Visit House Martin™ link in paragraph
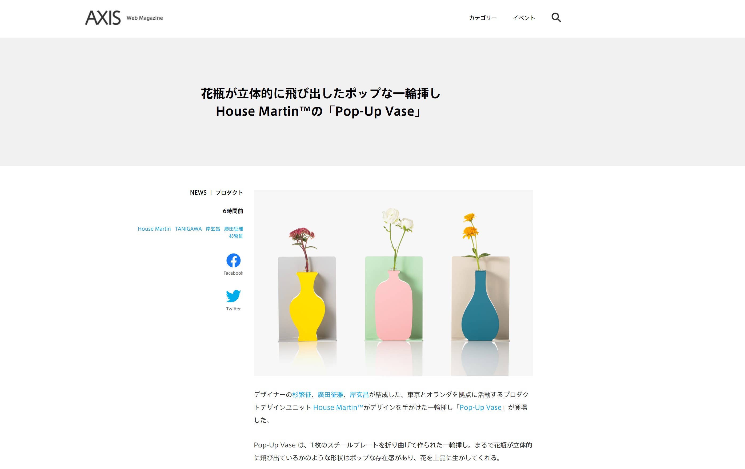This screenshot has height=469, width=745. point(338,407)
